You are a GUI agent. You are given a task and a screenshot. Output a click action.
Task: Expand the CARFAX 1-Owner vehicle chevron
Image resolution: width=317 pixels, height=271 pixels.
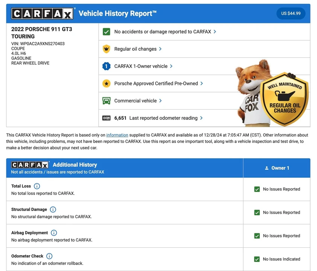(x=171, y=66)
